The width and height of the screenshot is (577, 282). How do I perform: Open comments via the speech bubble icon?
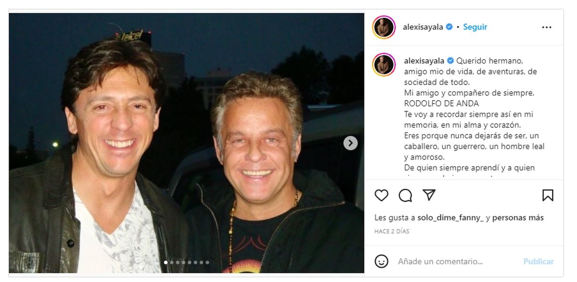click(405, 196)
